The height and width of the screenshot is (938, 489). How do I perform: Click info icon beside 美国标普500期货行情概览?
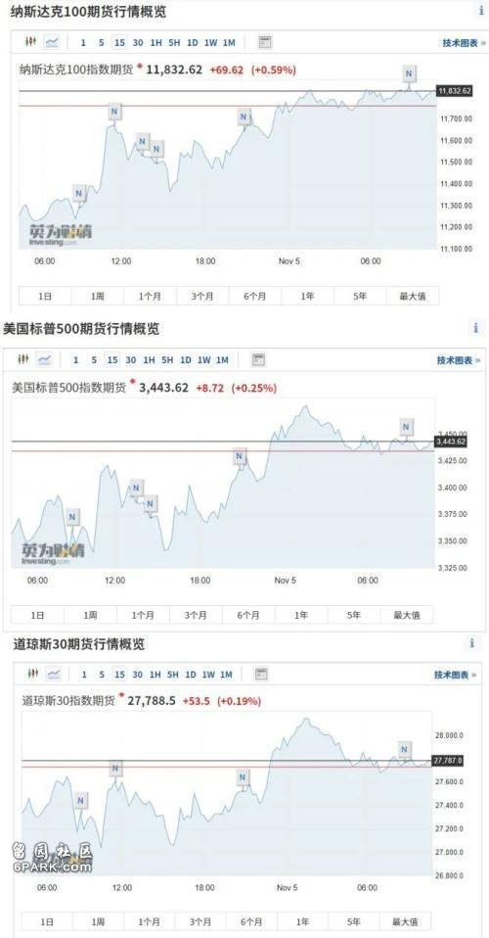tap(476, 328)
